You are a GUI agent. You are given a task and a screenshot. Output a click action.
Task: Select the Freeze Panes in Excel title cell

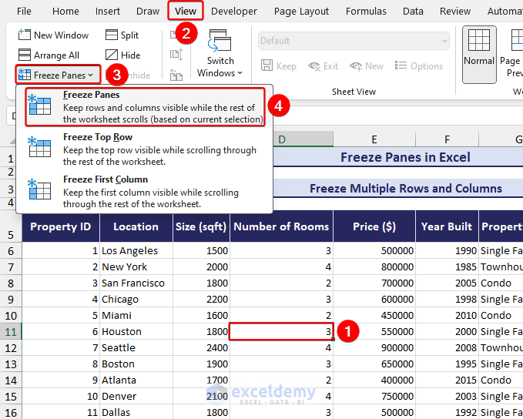tap(405, 157)
